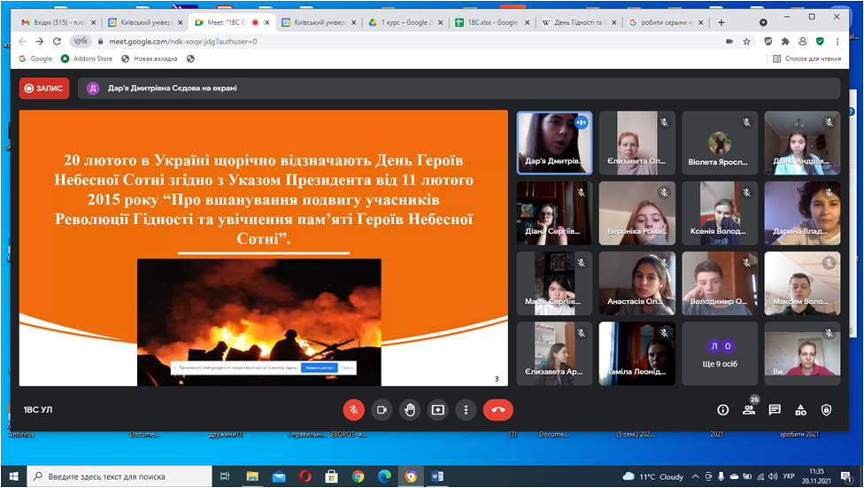
Task: Open the host controls shield icon
Action: [x=826, y=410]
